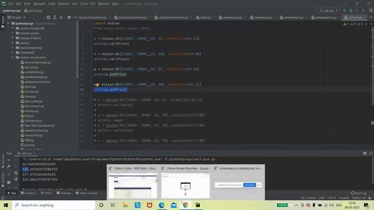This screenshot has height=210, width=374.
Task: Open Run panel gear settings
Action: [x=365, y=153]
